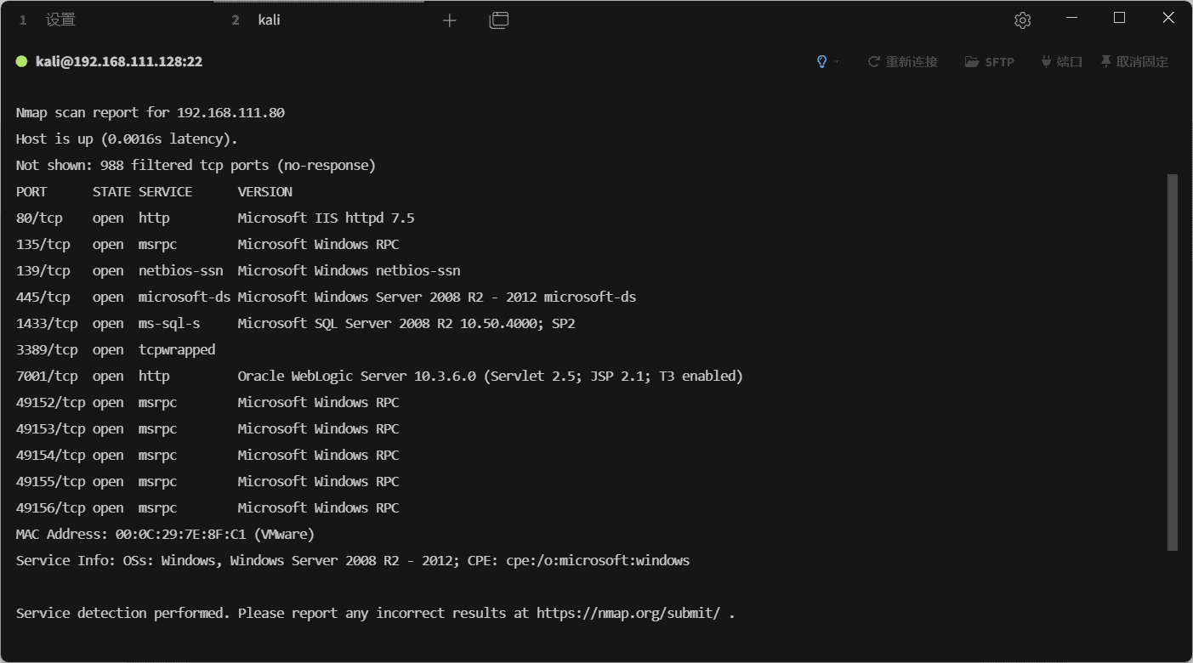Click the 重新连接 reconnect button

click(x=902, y=62)
